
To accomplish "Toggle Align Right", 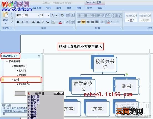I will [88, 22].
